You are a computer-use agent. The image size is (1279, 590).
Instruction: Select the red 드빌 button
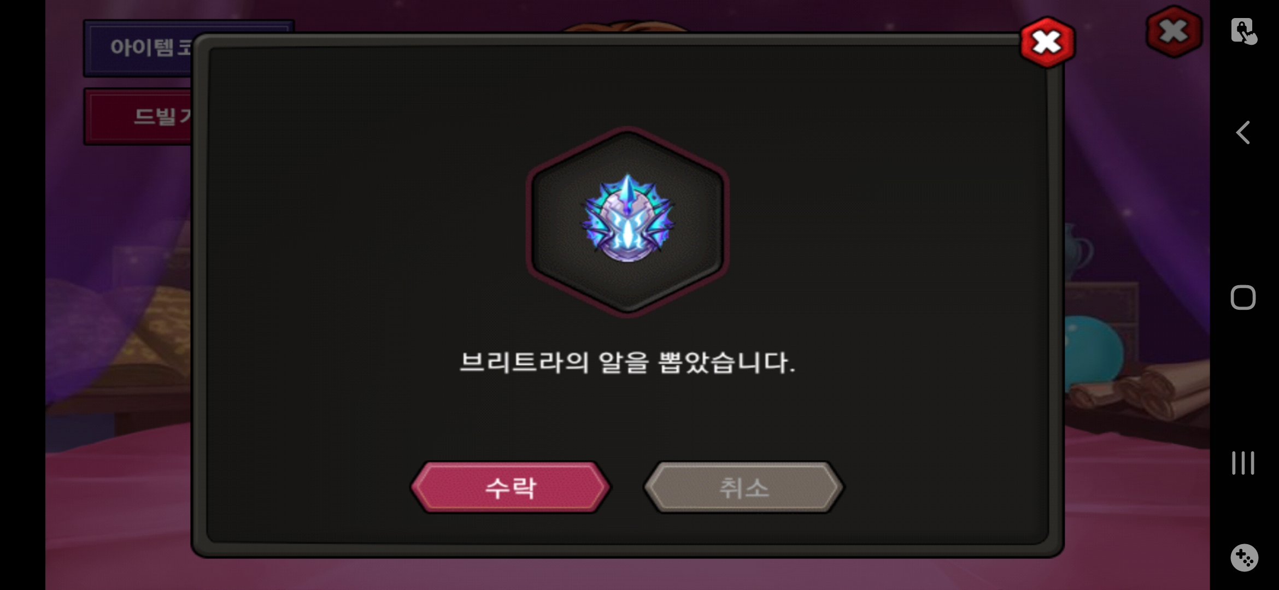[x=139, y=116]
